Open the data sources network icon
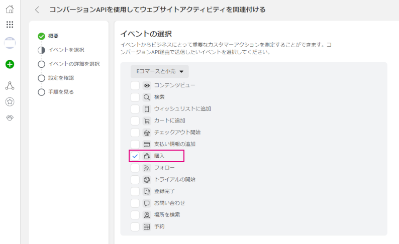399x244 pixels. pyautogui.click(x=10, y=86)
